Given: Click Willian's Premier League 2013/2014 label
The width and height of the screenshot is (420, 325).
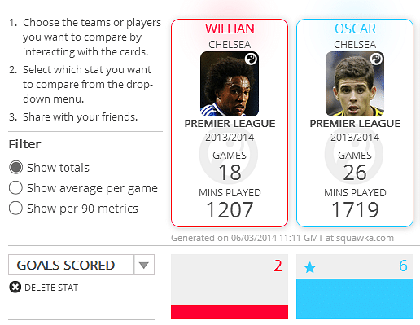Looking at the screenshot, I should click(230, 130).
